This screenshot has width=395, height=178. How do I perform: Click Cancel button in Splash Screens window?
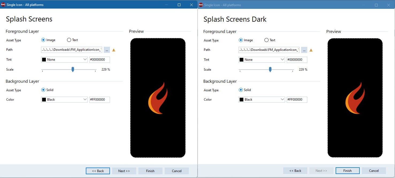[x=177, y=171]
